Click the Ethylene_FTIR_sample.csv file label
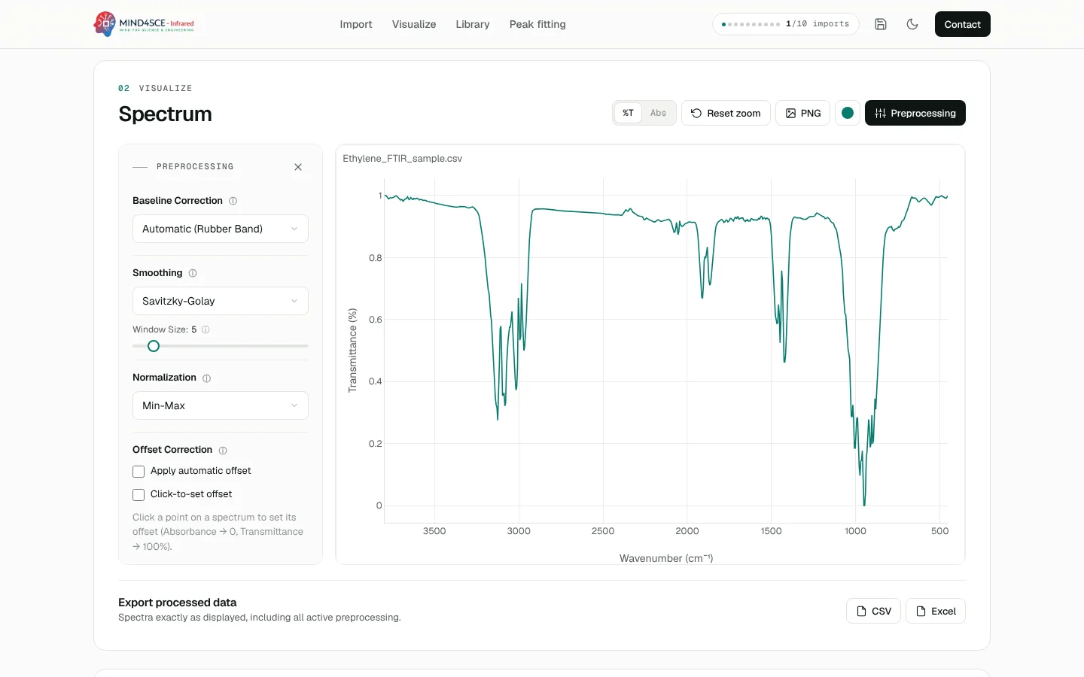1084x677 pixels. (403, 159)
